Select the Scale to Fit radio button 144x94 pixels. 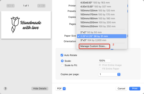pos(62,65)
